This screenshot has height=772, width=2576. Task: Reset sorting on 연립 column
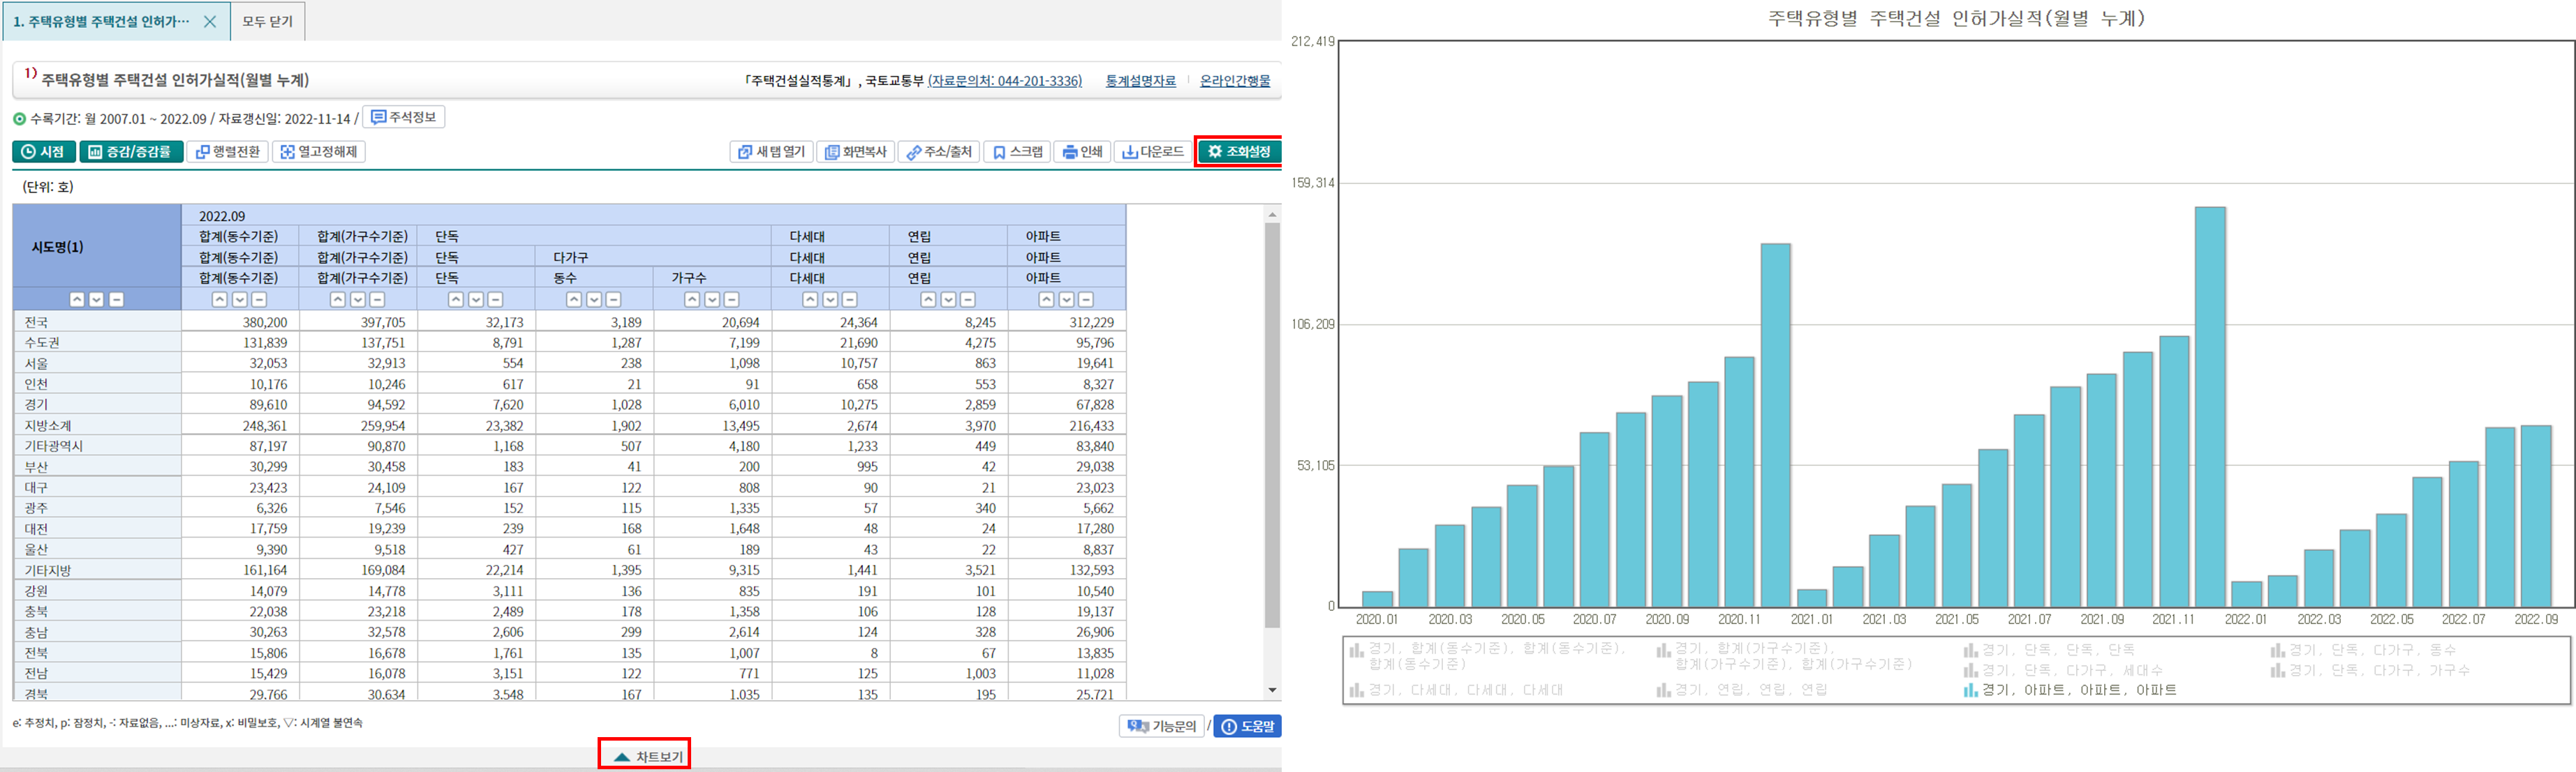click(x=967, y=300)
